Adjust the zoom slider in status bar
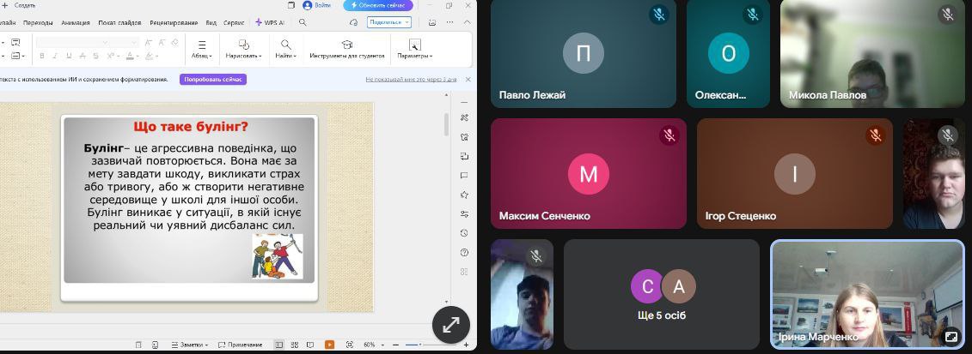Viewport: 972px width, 354px height. click(419, 345)
